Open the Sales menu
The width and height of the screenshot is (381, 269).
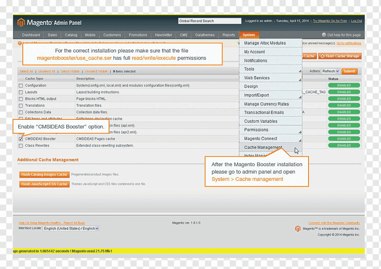tap(52, 35)
